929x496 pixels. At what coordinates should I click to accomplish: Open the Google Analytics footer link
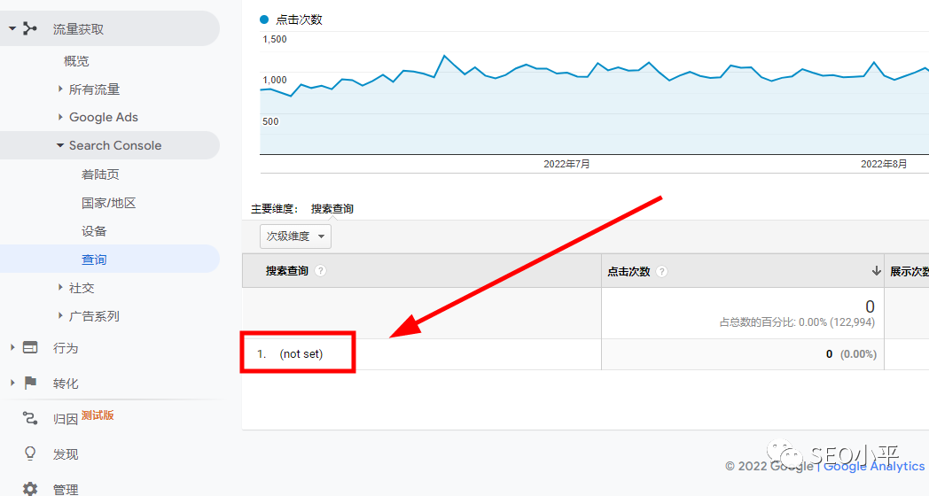click(x=874, y=467)
